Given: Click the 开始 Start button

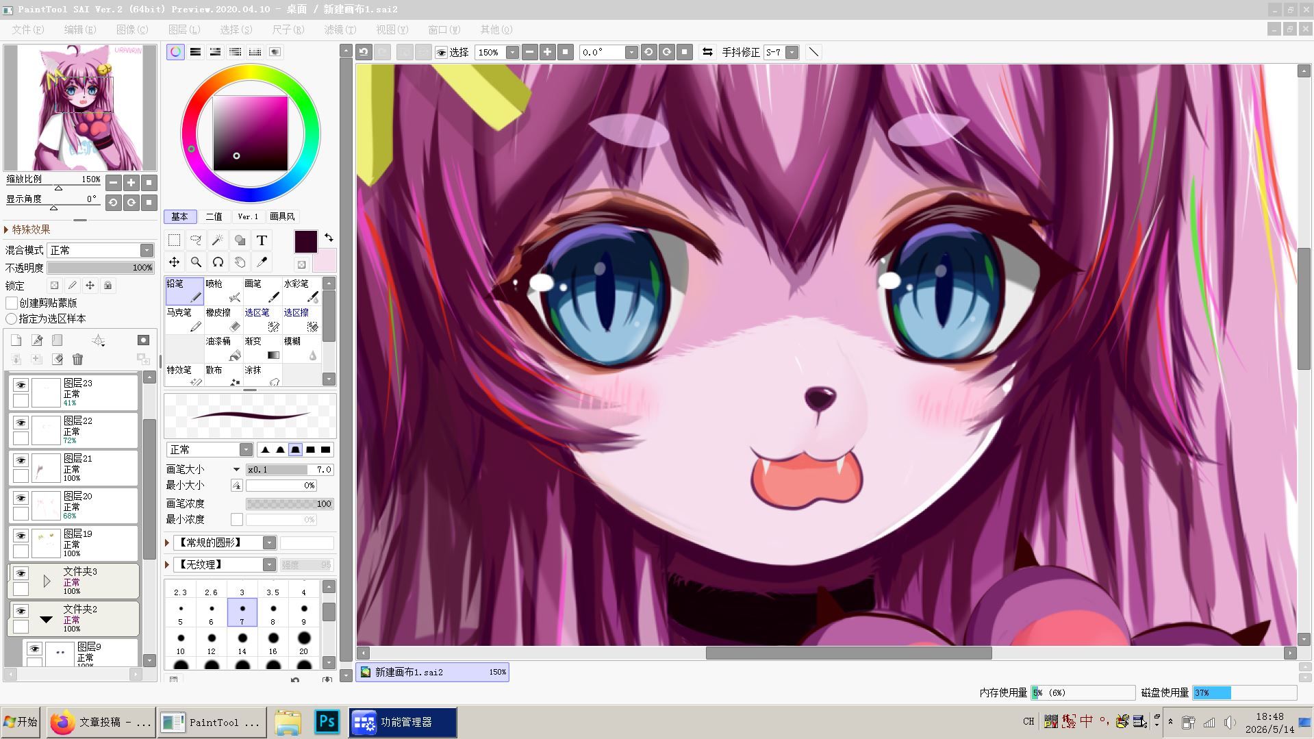Looking at the screenshot, I should point(21,722).
